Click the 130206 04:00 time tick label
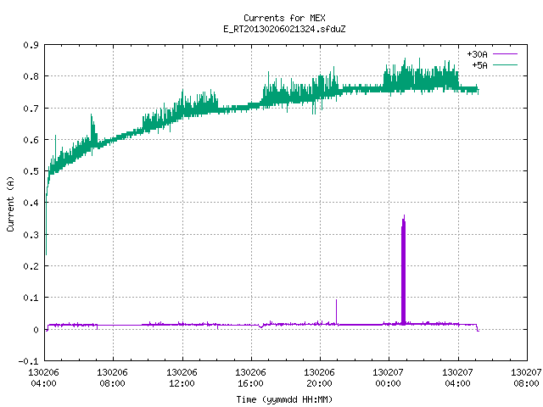Screen dimensions: 543x407 [x=43, y=378]
